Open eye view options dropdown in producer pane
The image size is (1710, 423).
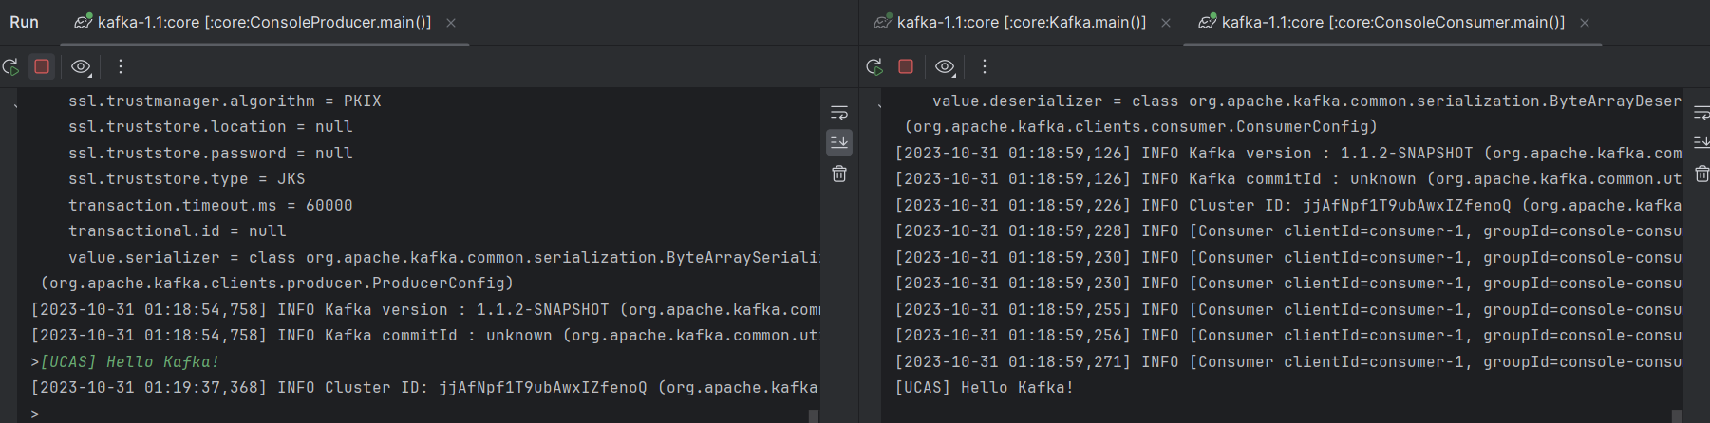[82, 66]
